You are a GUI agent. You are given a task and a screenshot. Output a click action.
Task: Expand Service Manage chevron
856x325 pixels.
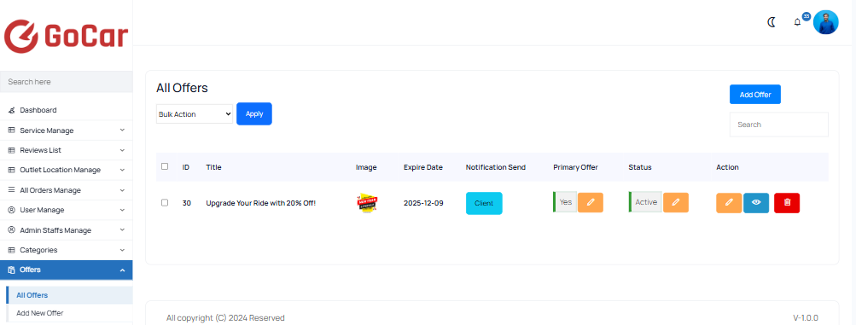(122, 130)
